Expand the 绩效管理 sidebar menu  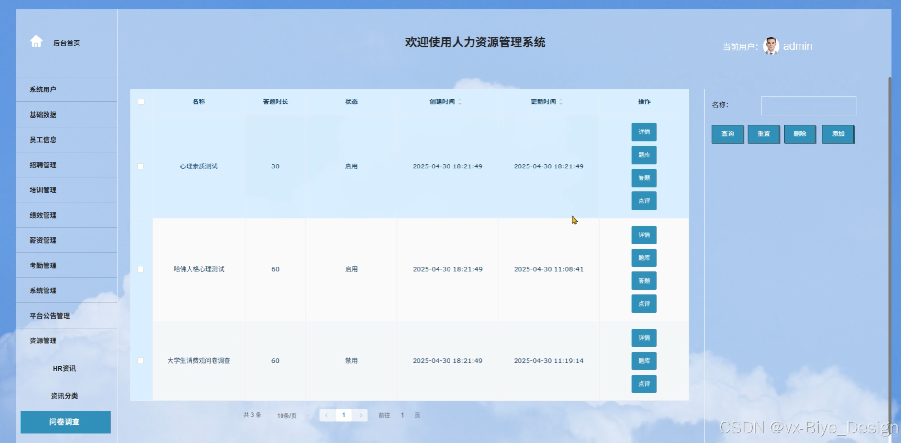67,215
